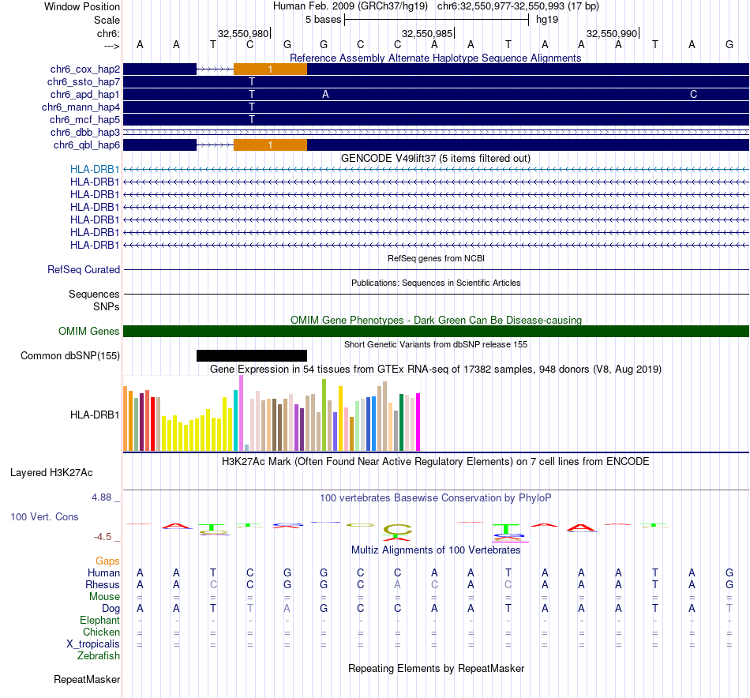750x698 pixels.
Task: Open the GENCODE V49lift37 track title
Action: 435,159
